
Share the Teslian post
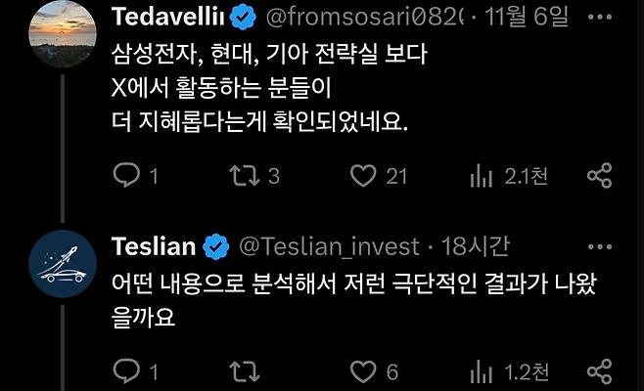coord(599,371)
